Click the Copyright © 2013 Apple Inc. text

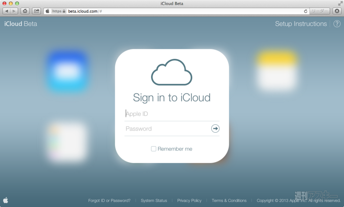pos(298,200)
